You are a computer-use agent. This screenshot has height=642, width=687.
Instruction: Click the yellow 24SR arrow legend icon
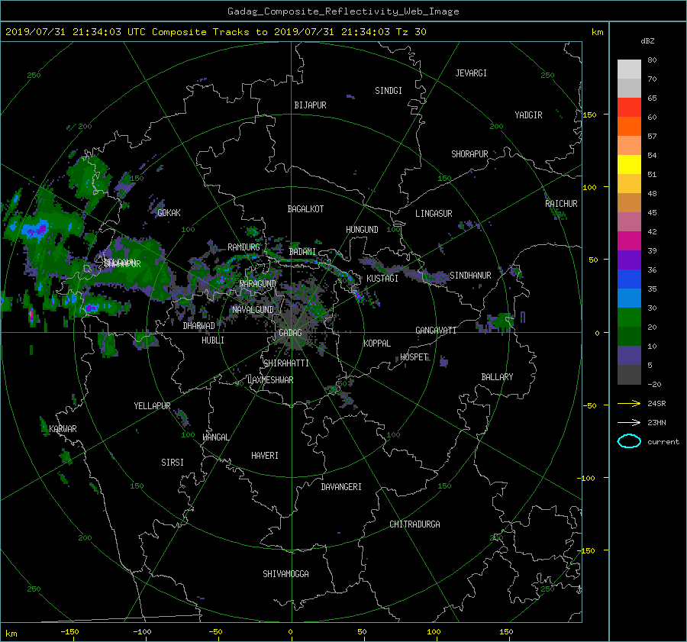tap(629, 404)
